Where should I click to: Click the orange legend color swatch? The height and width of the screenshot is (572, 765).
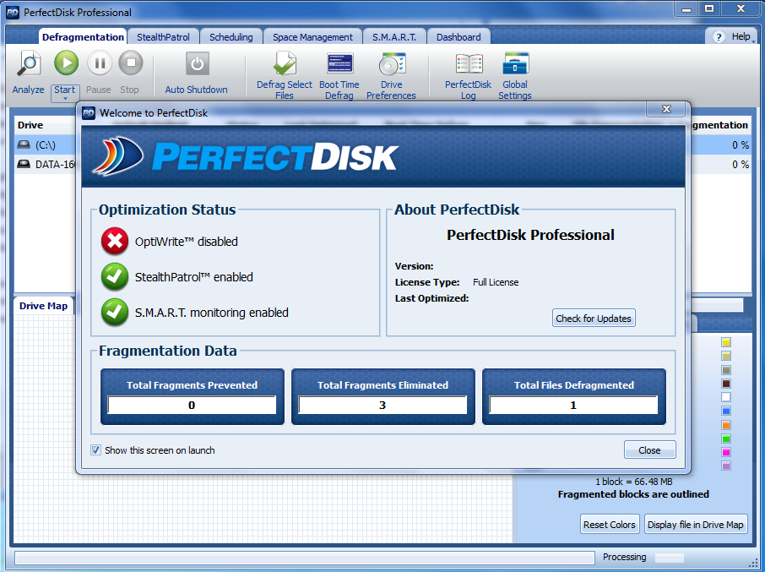pyautogui.click(x=726, y=425)
